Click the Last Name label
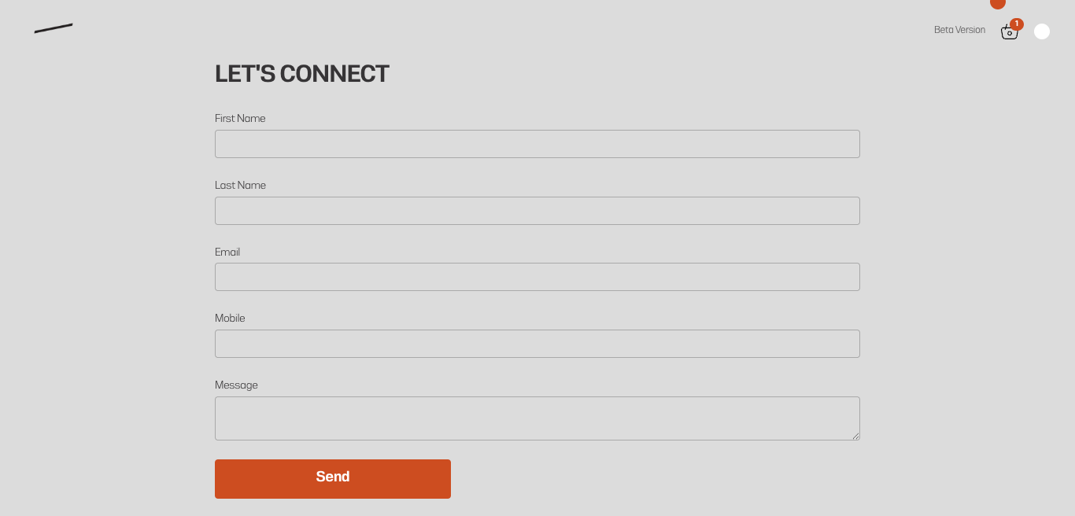The image size is (1075, 516). 240,186
